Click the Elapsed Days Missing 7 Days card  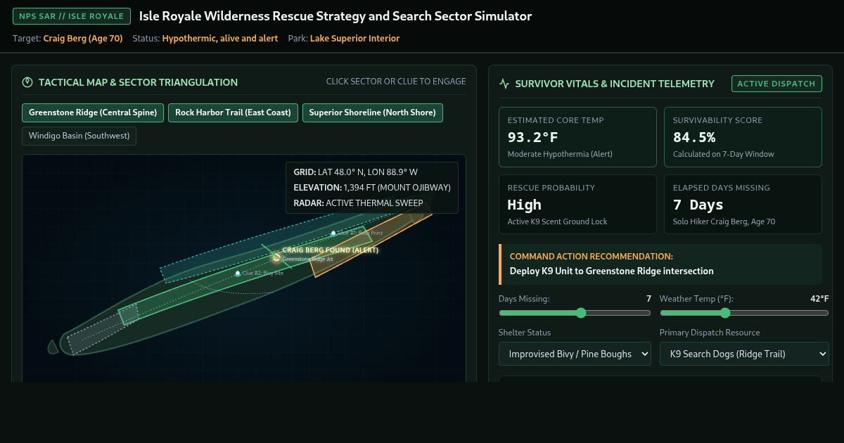click(743, 204)
